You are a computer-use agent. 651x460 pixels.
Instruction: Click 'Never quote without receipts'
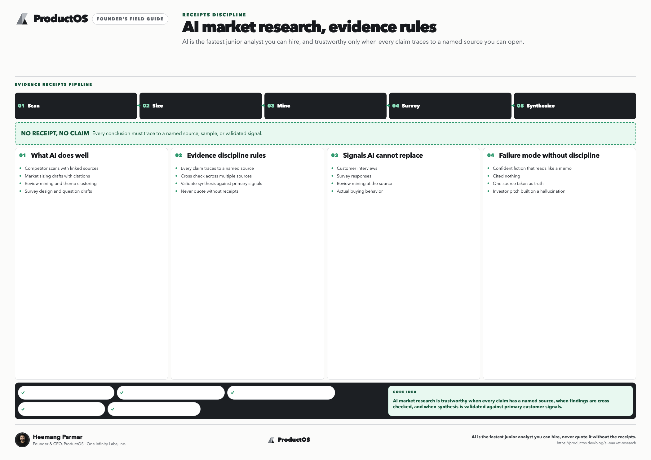[210, 191]
